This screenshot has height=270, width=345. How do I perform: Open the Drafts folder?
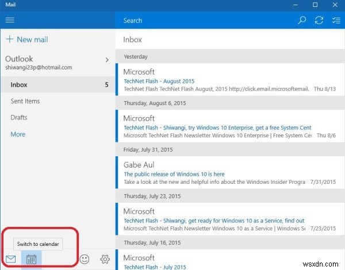pos(57,117)
